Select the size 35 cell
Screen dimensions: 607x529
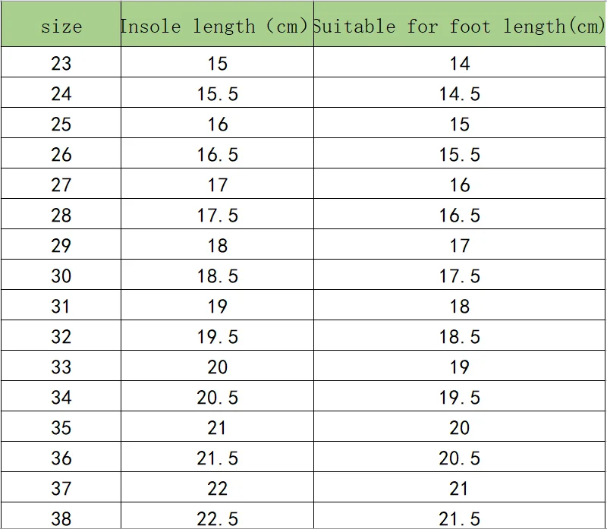click(x=61, y=427)
